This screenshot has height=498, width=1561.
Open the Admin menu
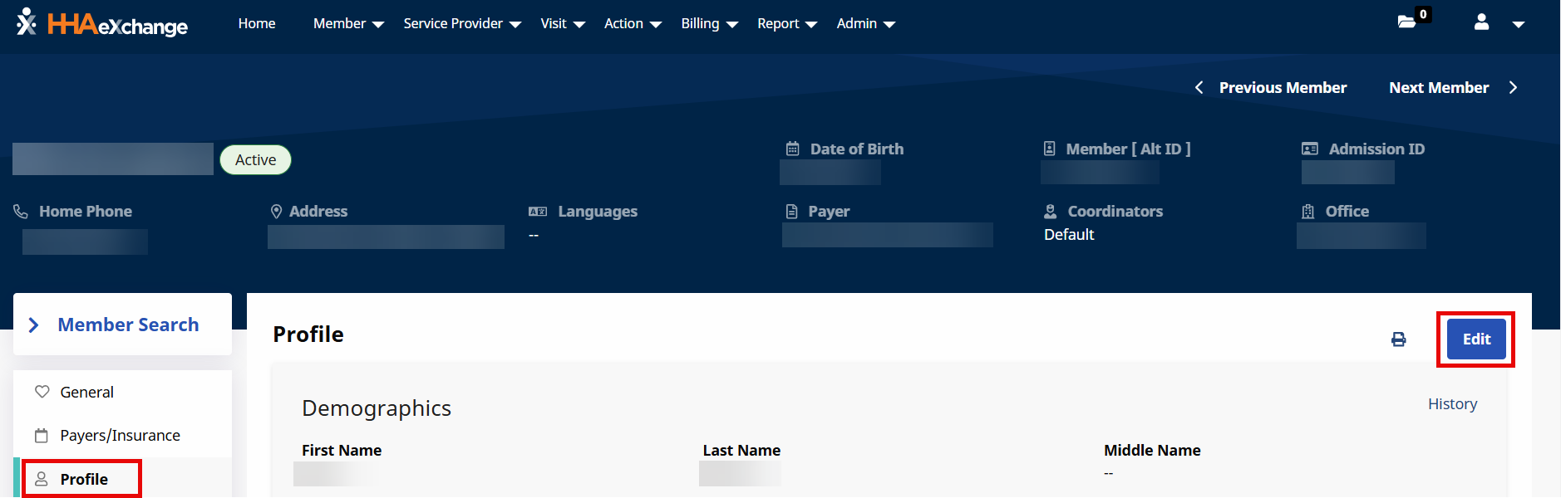865,24
